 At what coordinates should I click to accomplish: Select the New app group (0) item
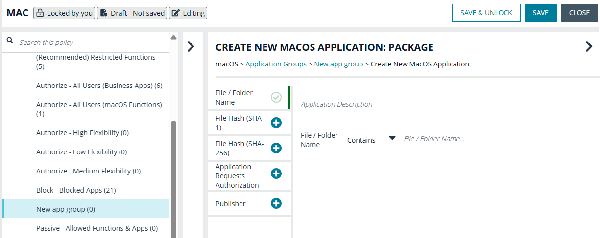click(86, 209)
